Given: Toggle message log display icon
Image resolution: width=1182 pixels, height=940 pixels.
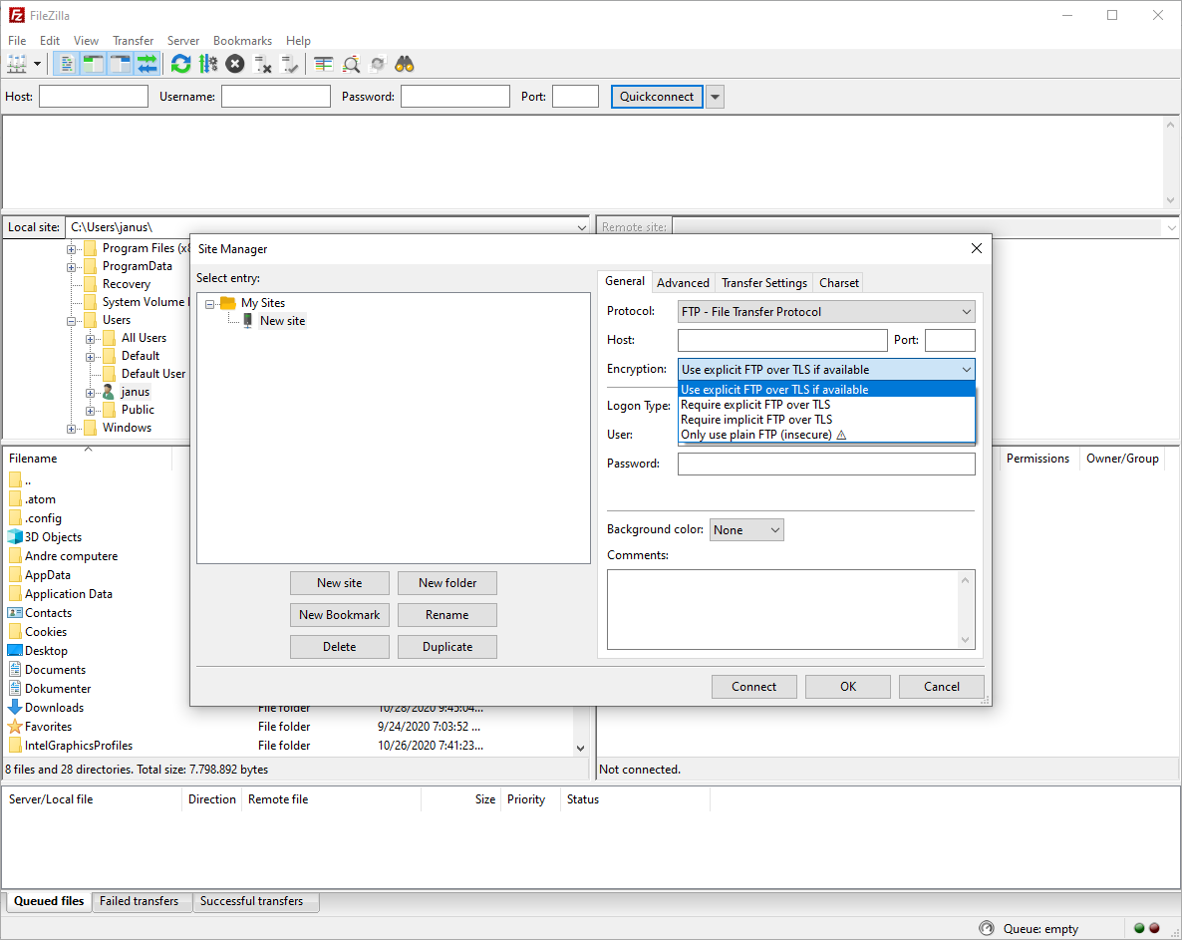Looking at the screenshot, I should (x=67, y=64).
